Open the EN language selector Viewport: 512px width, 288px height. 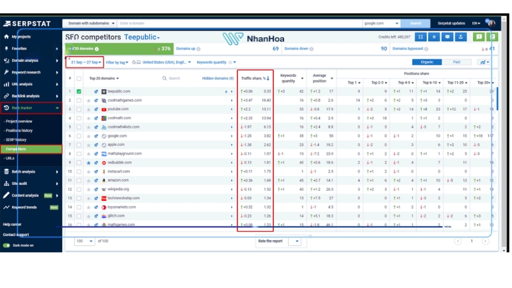pyautogui.click(x=476, y=23)
